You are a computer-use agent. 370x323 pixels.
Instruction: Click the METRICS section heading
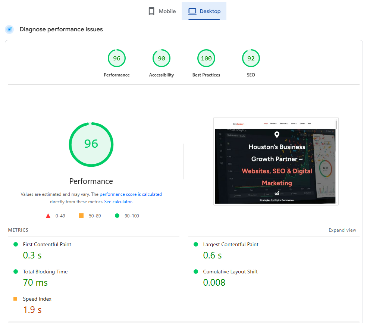18,230
